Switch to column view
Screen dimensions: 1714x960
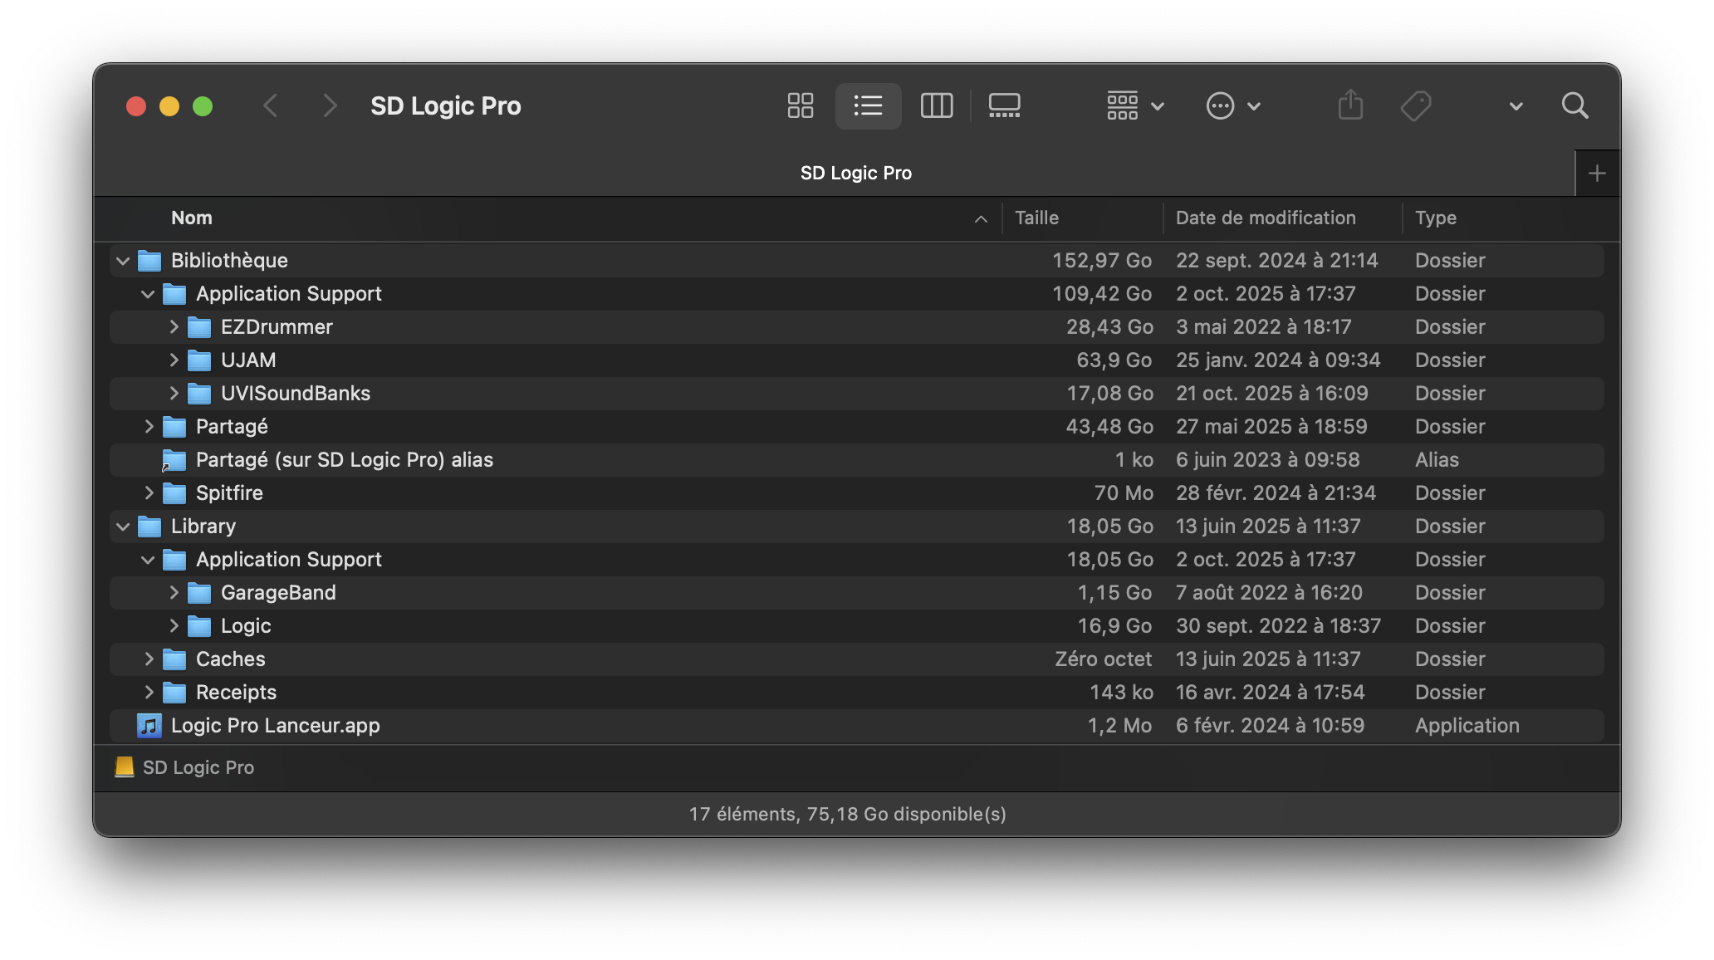point(936,105)
